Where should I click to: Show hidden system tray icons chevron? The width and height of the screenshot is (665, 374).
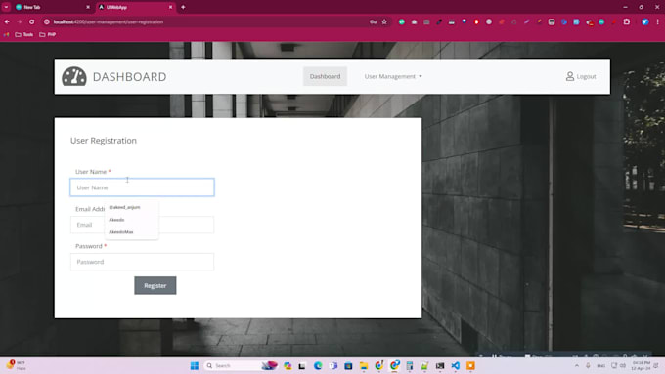coord(577,365)
